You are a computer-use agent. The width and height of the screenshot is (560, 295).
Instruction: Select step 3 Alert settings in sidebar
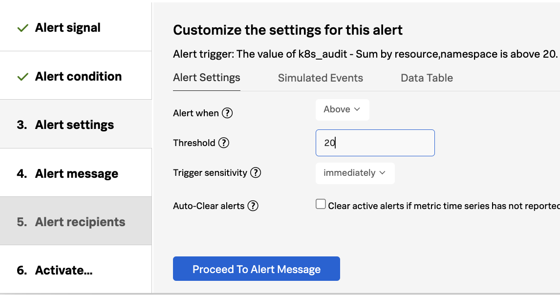[x=74, y=125]
